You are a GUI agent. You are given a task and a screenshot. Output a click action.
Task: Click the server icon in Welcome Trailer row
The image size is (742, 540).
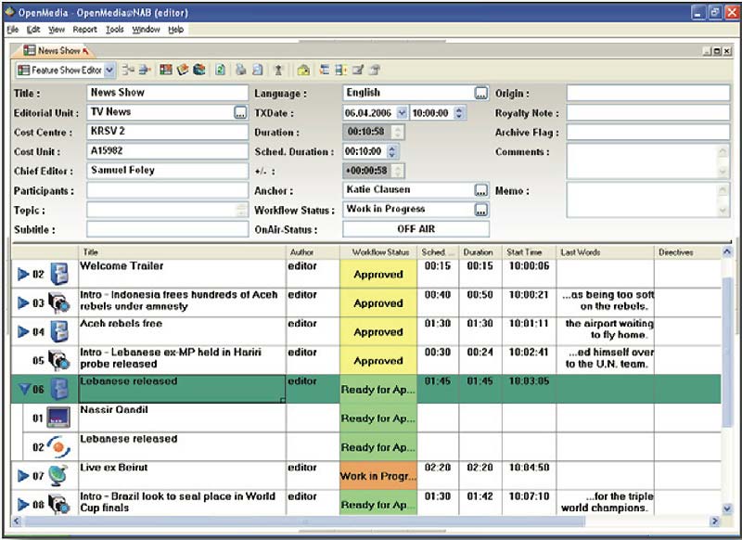(60, 274)
